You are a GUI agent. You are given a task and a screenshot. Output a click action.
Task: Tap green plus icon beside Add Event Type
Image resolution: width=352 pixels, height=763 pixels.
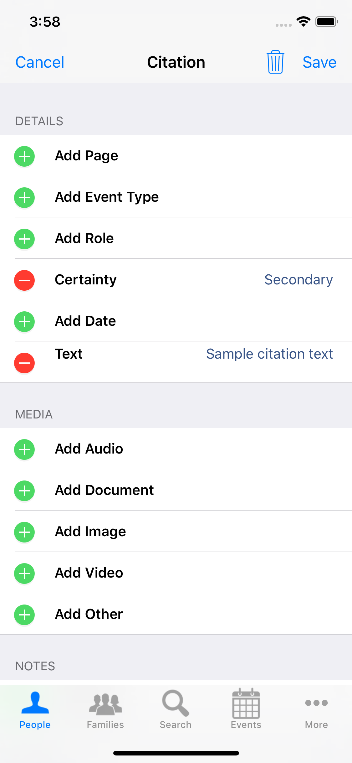(24, 198)
